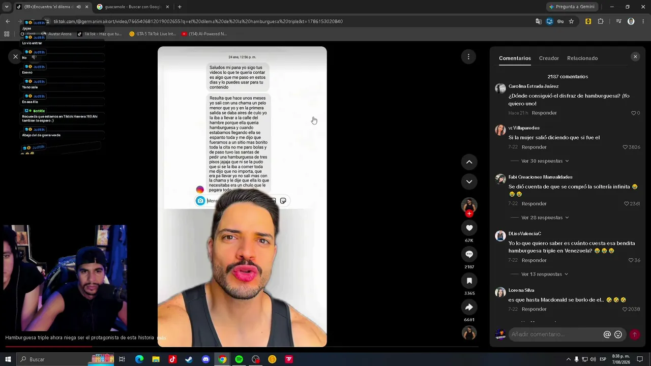Open Steam from the taskbar
651x366 pixels.
click(x=189, y=359)
